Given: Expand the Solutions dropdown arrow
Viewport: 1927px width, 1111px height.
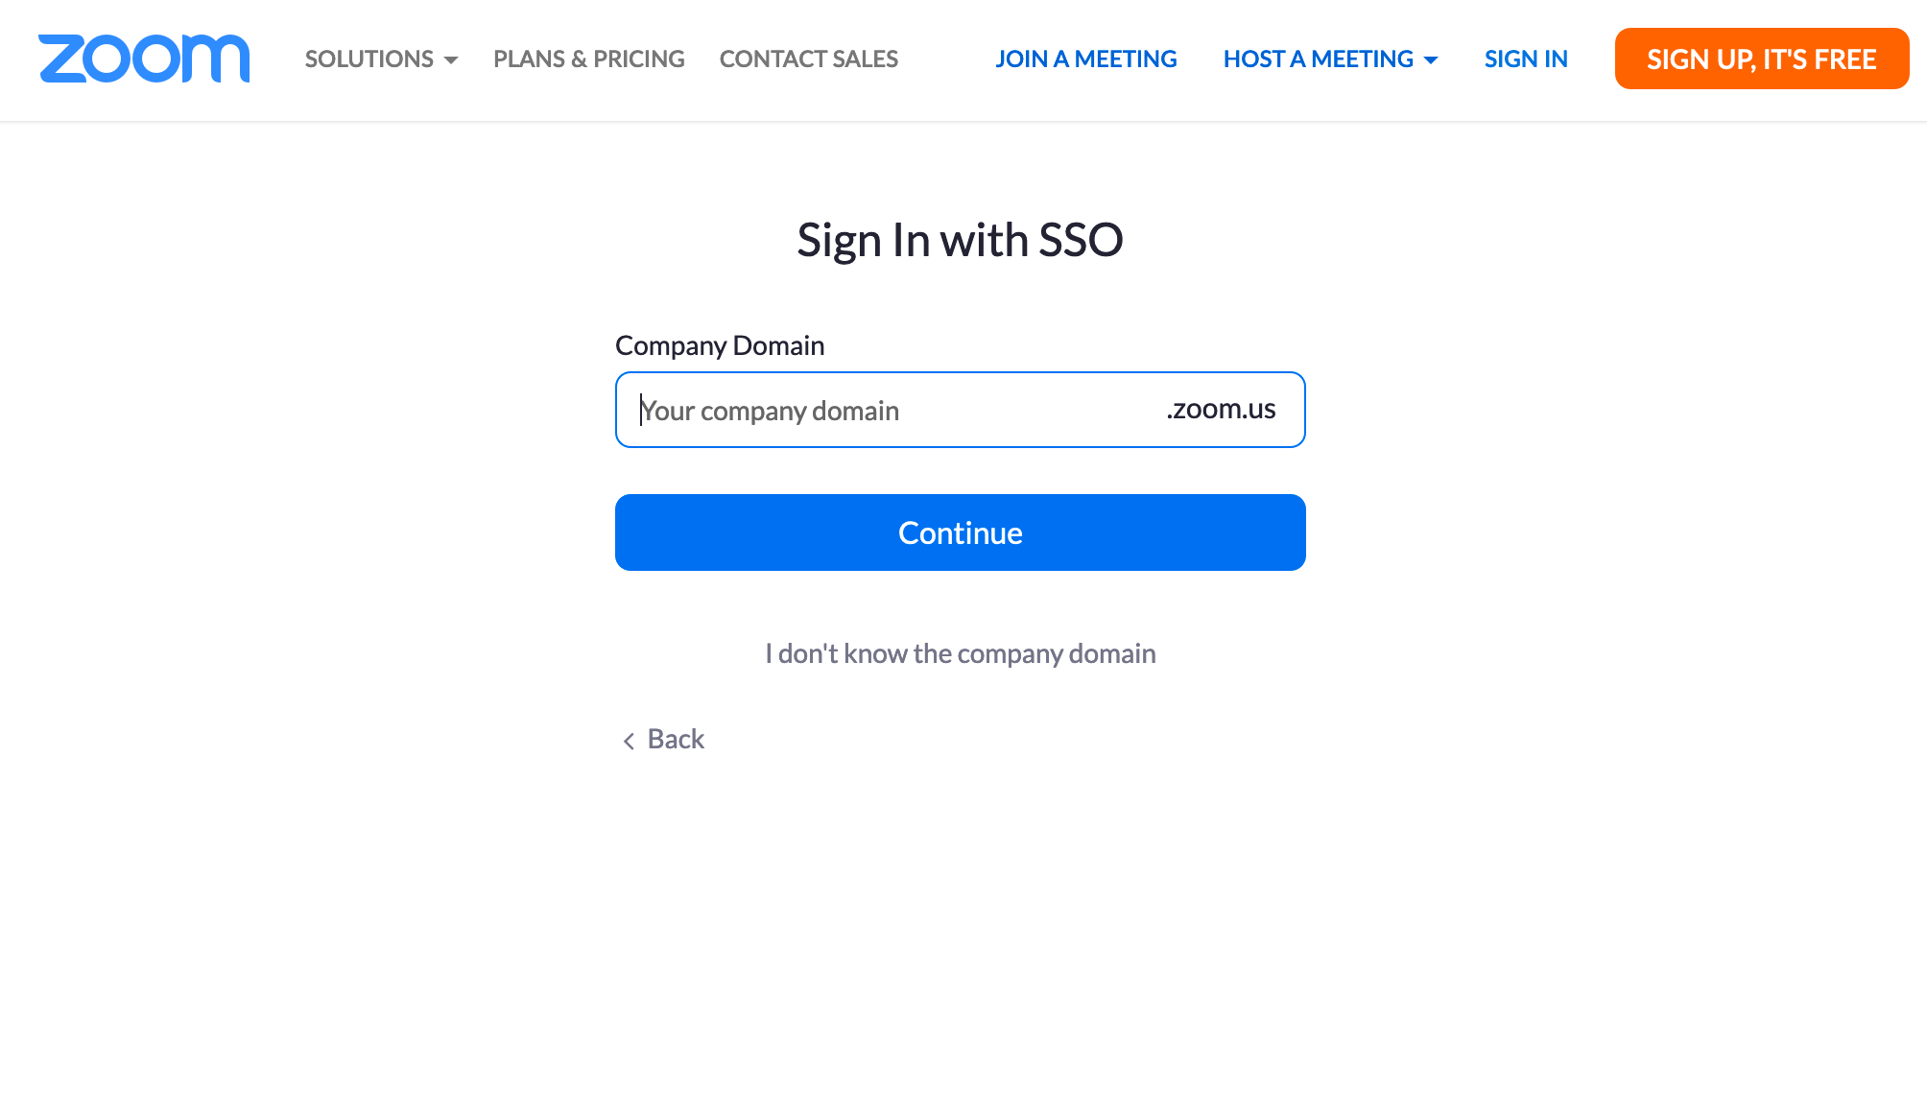Looking at the screenshot, I should tap(451, 60).
